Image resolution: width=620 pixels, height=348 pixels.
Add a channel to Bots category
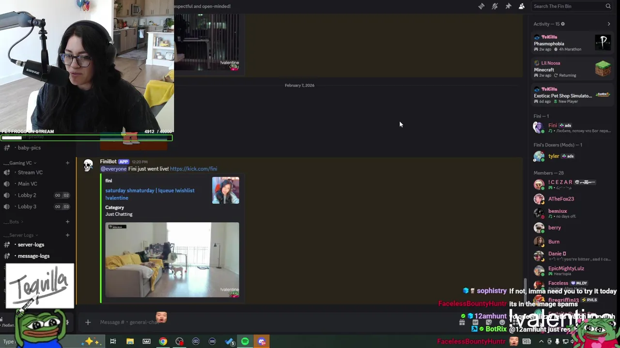coord(67,222)
